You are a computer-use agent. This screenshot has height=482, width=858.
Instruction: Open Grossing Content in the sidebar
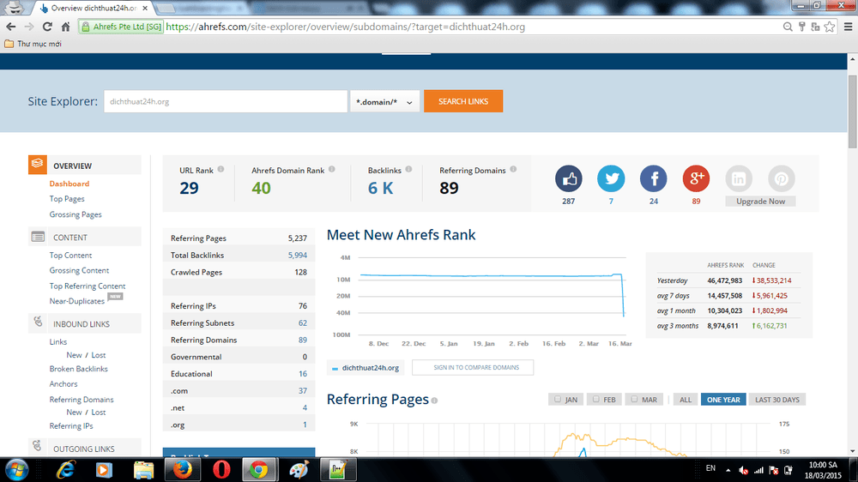[79, 271]
